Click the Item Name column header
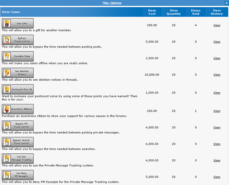This screenshot has height=185, width=229. (11, 12)
